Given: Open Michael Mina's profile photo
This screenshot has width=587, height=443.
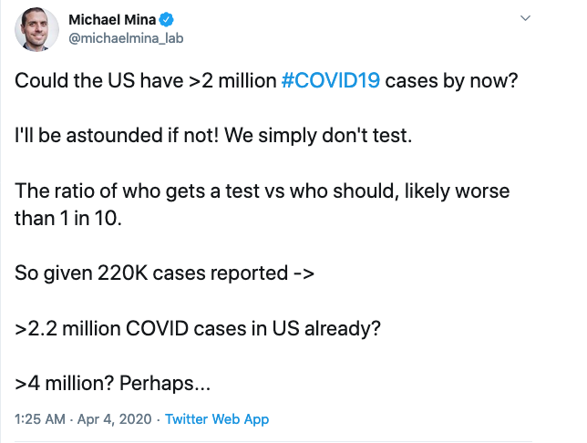Looking at the screenshot, I should (36, 29).
